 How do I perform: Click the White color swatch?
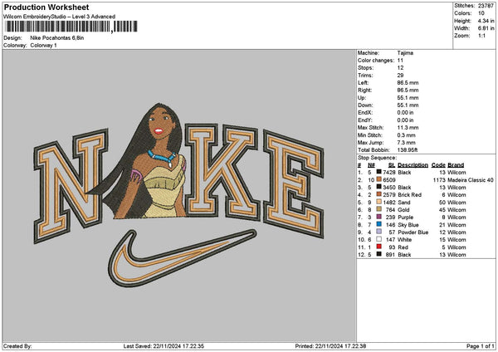click(x=379, y=239)
